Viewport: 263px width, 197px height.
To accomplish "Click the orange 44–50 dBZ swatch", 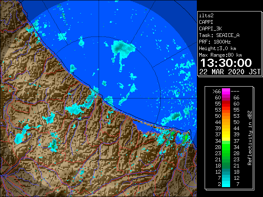I will [x=226, y=122].
